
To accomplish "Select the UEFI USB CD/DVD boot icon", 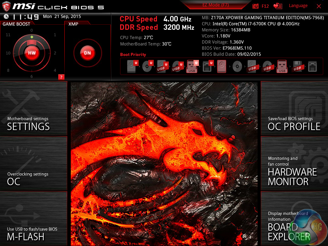I will 177,67.
